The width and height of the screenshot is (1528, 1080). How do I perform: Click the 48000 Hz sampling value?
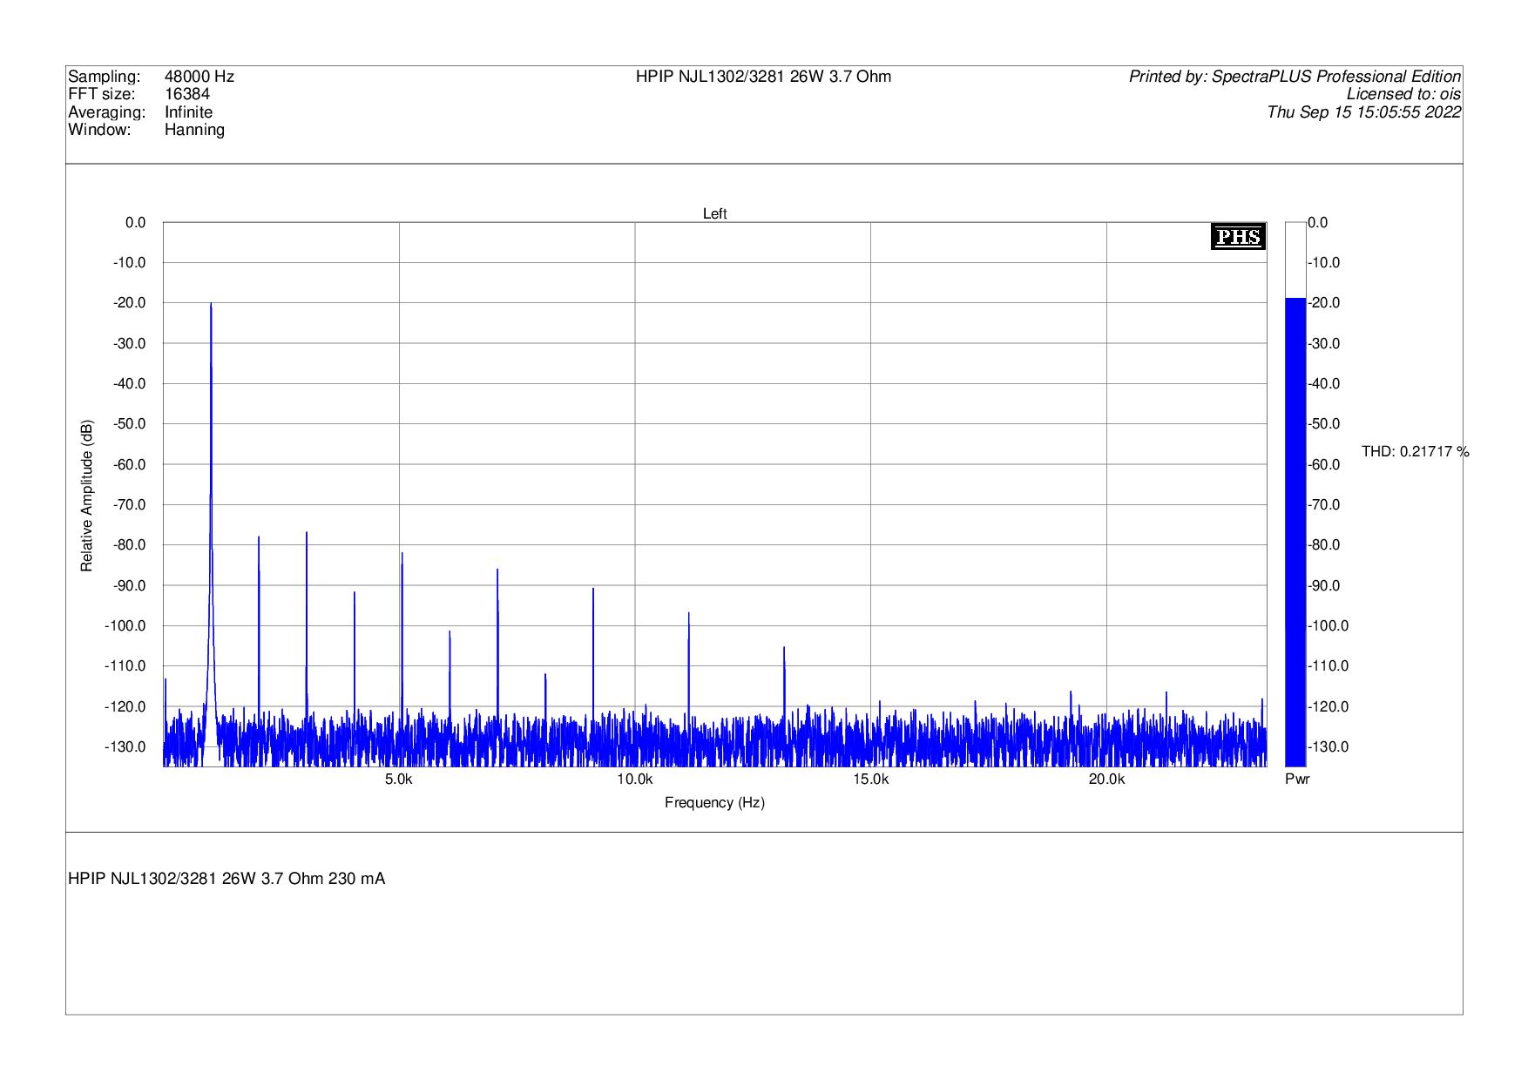(199, 77)
